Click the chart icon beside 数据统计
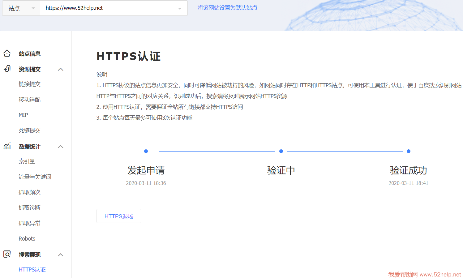Image resolution: width=463 pixels, height=278 pixels. [x=7, y=146]
